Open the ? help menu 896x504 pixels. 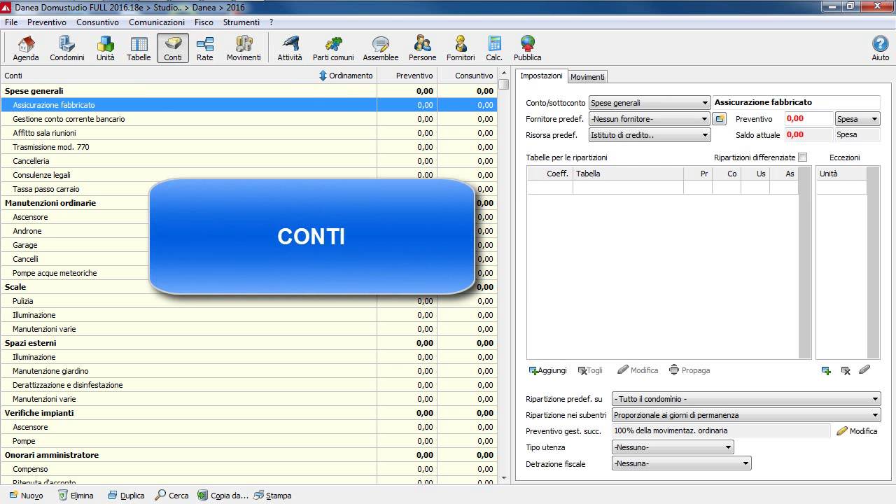tap(271, 22)
